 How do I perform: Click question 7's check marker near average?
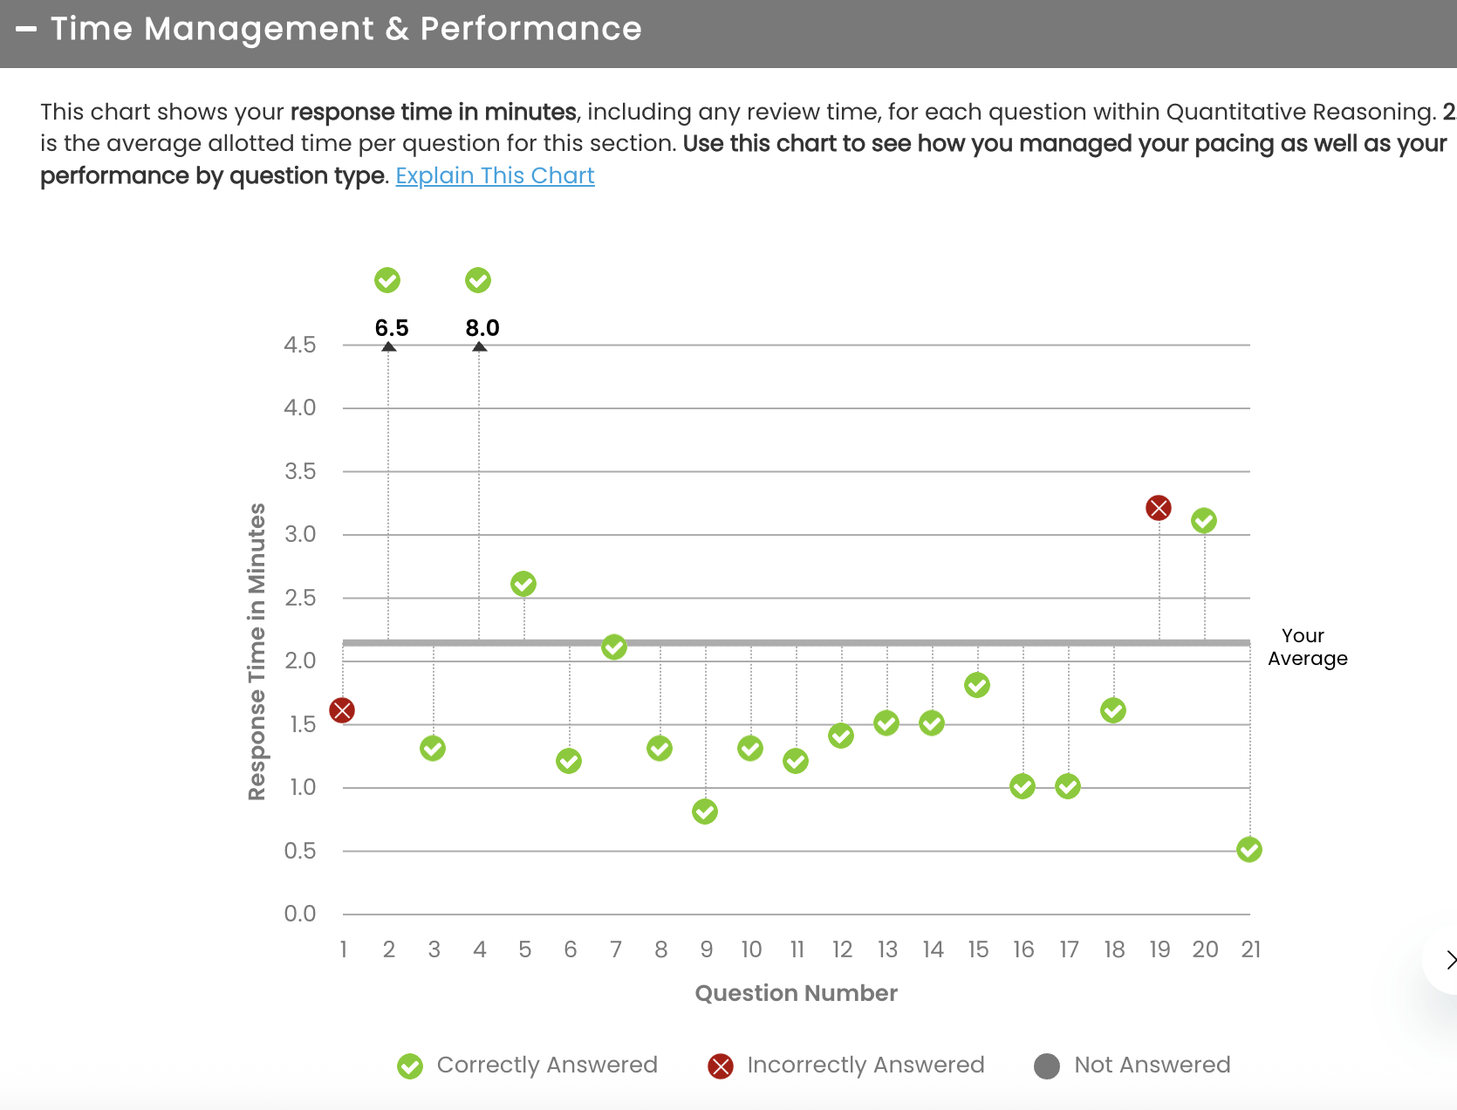(614, 647)
